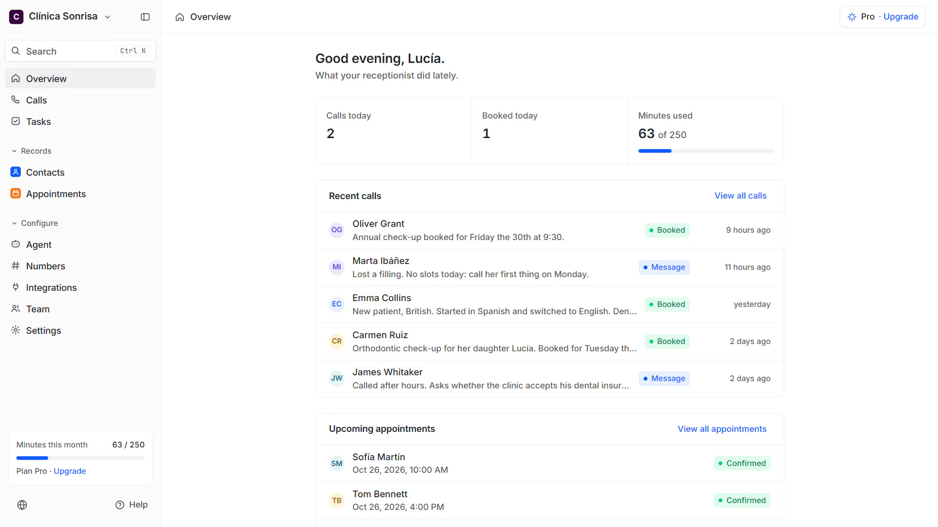Click the JW avatar for James Whitaker
Viewport: 938px width, 527px height.
click(337, 379)
